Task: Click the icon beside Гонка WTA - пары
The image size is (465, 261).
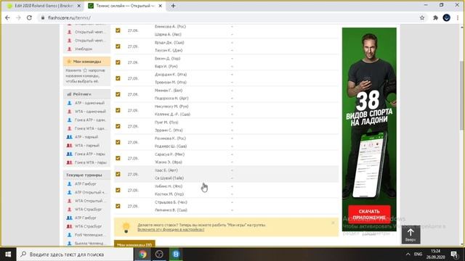Action: coord(70,162)
